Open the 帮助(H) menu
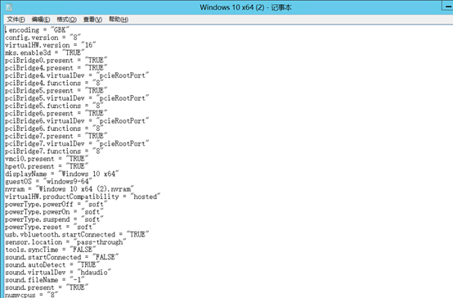The image size is (453, 298). pos(119,20)
